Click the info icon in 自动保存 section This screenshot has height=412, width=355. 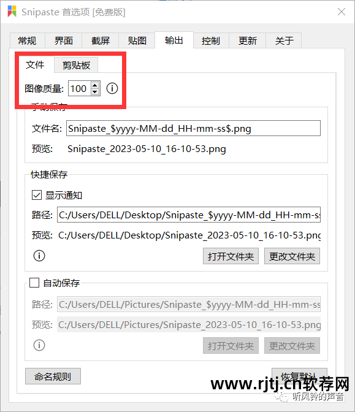pyautogui.click(x=39, y=345)
